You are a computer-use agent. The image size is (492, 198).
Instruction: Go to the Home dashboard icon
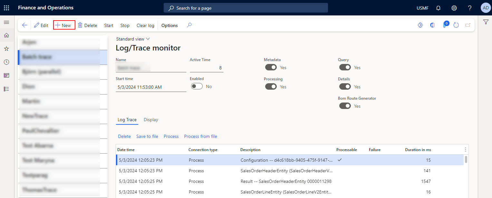coord(6,35)
